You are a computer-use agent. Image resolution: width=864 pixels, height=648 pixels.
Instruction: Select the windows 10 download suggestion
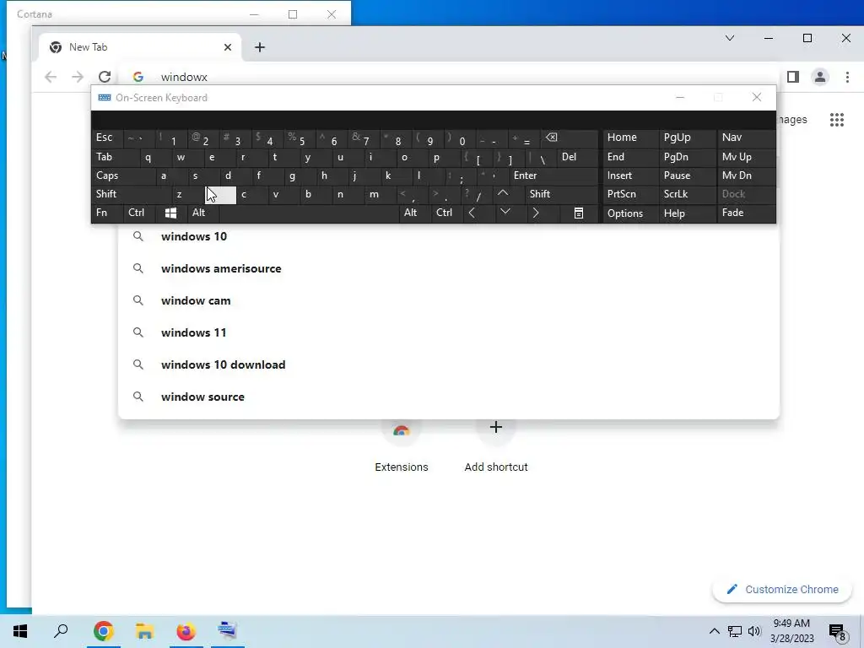coord(449,364)
